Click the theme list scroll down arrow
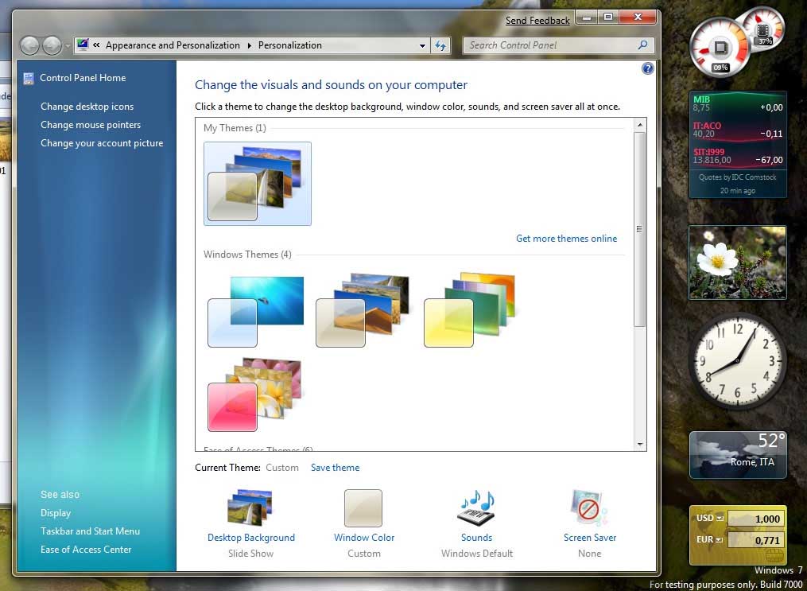The image size is (807, 591). (640, 444)
